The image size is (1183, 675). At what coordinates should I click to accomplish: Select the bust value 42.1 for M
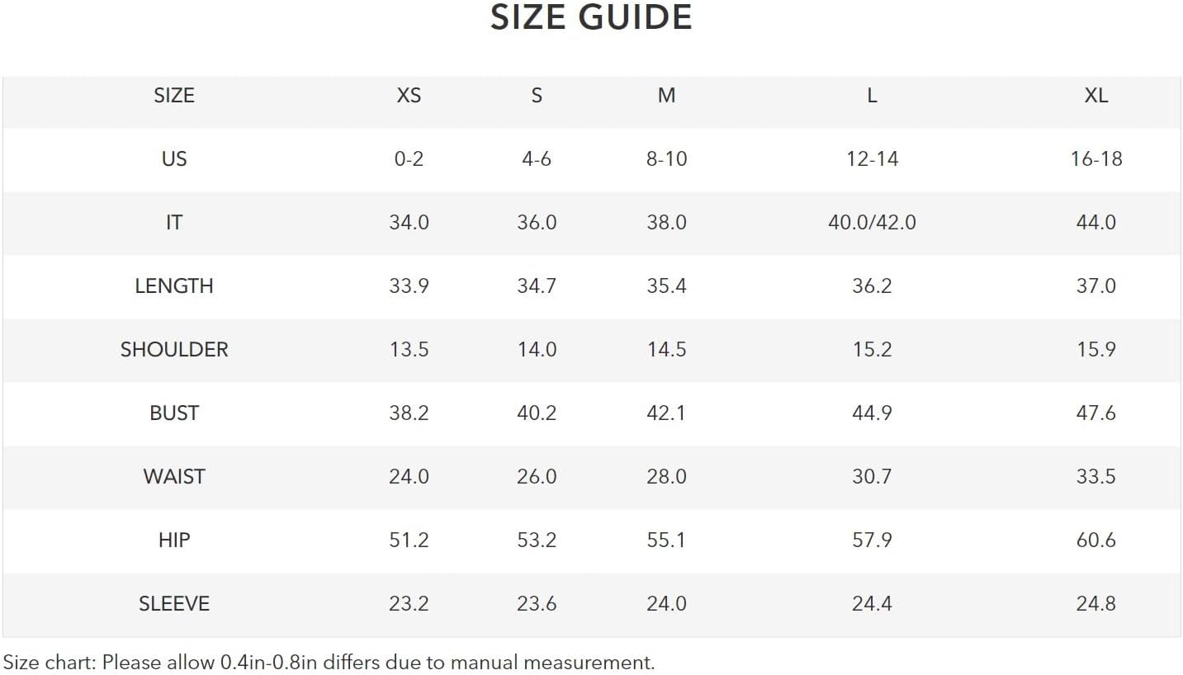[x=666, y=413]
